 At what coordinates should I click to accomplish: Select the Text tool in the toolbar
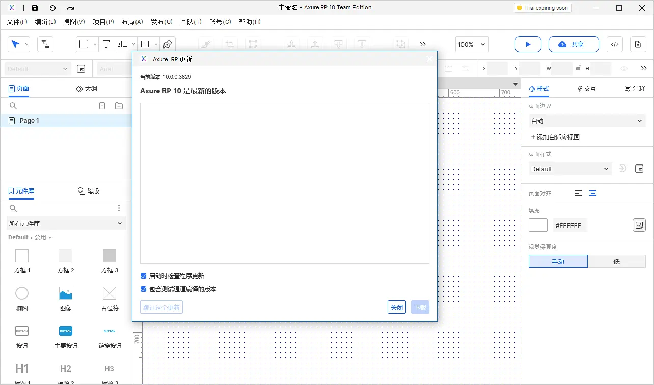pyautogui.click(x=106, y=44)
